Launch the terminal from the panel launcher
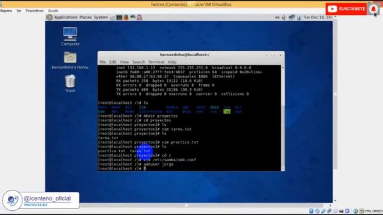Viewport: 383px width, 215px height. [119, 17]
